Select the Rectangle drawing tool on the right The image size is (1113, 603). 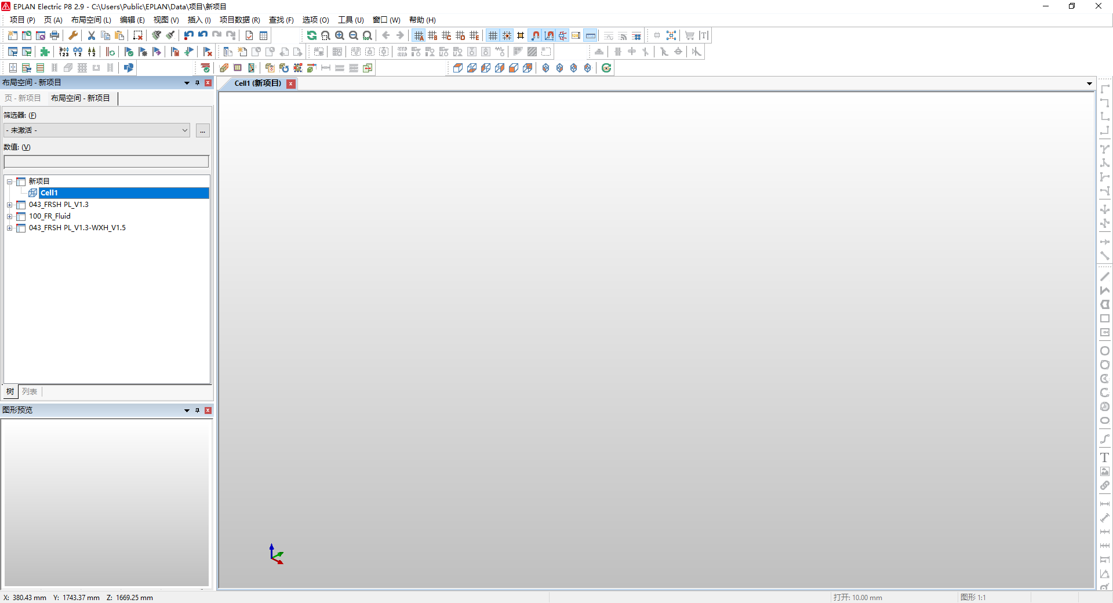click(x=1105, y=318)
